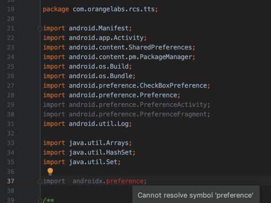Collapse the imports fold marker at line 21
The height and width of the screenshot is (203, 271).
pyautogui.click(x=40, y=29)
